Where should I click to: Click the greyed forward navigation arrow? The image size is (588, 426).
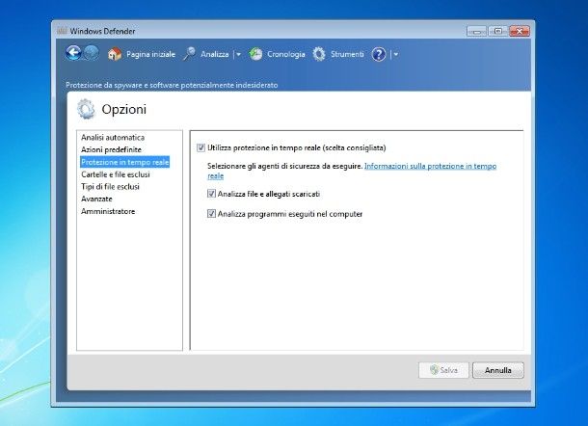click(x=92, y=53)
